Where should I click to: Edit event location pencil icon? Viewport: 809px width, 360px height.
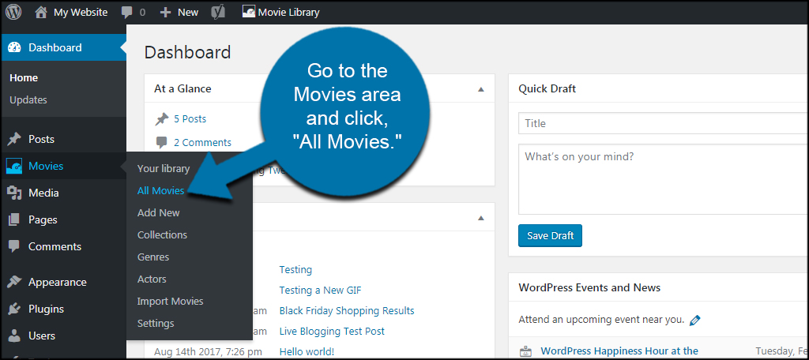click(695, 320)
